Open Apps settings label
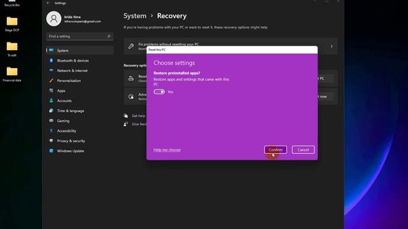The image size is (408, 229). [61, 91]
